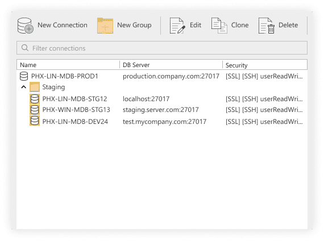The image size is (324, 241).
Task: Click the magnifier icon in filter box
Action: coord(25,48)
